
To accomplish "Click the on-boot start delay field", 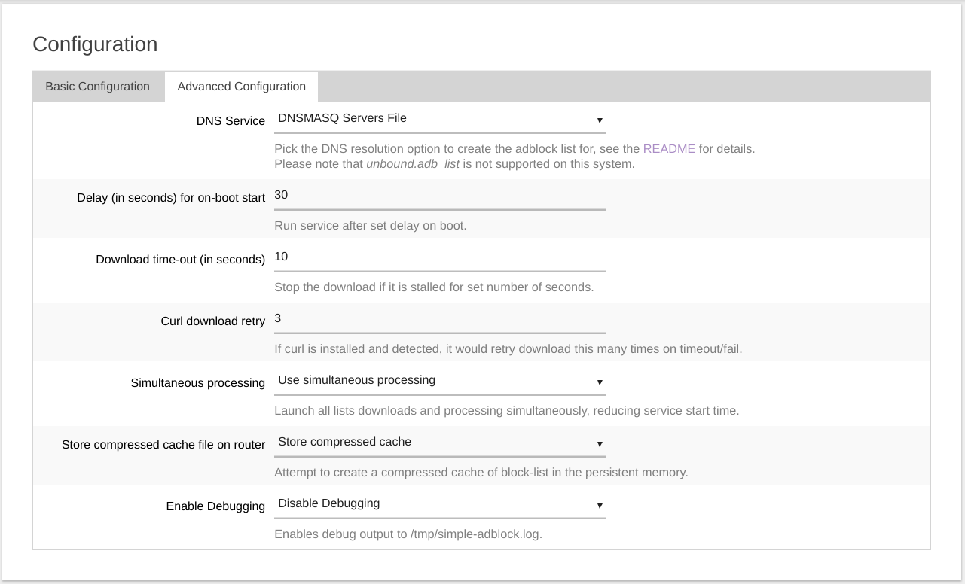I will (x=439, y=196).
